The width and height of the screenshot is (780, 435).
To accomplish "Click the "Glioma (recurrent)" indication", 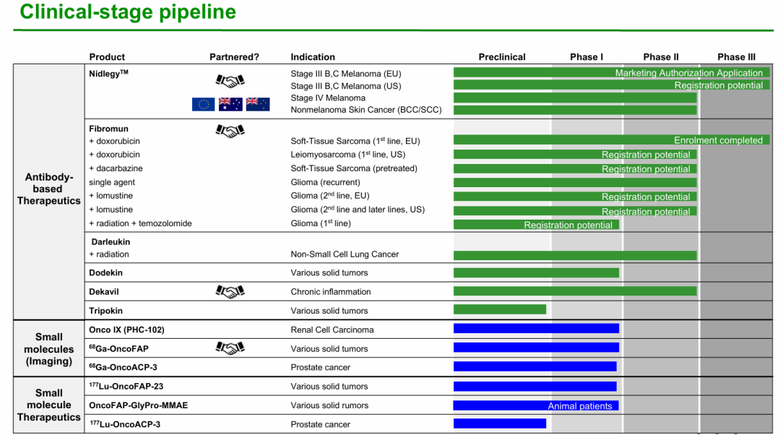I will point(325,182).
